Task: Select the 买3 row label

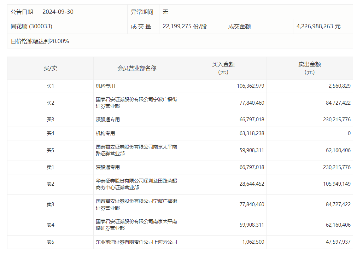Action: point(50,120)
